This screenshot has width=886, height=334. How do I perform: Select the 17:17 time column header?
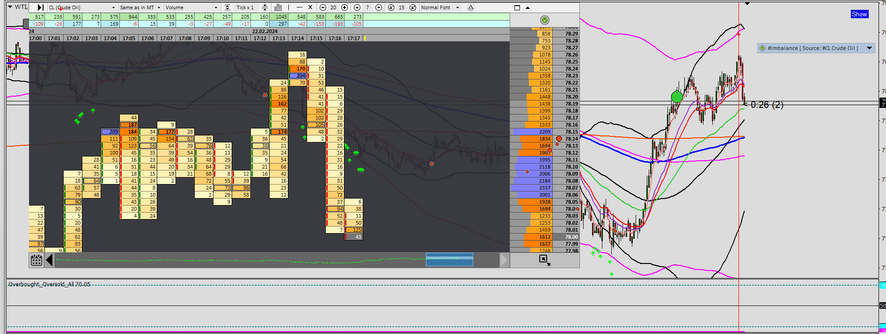[x=353, y=38]
